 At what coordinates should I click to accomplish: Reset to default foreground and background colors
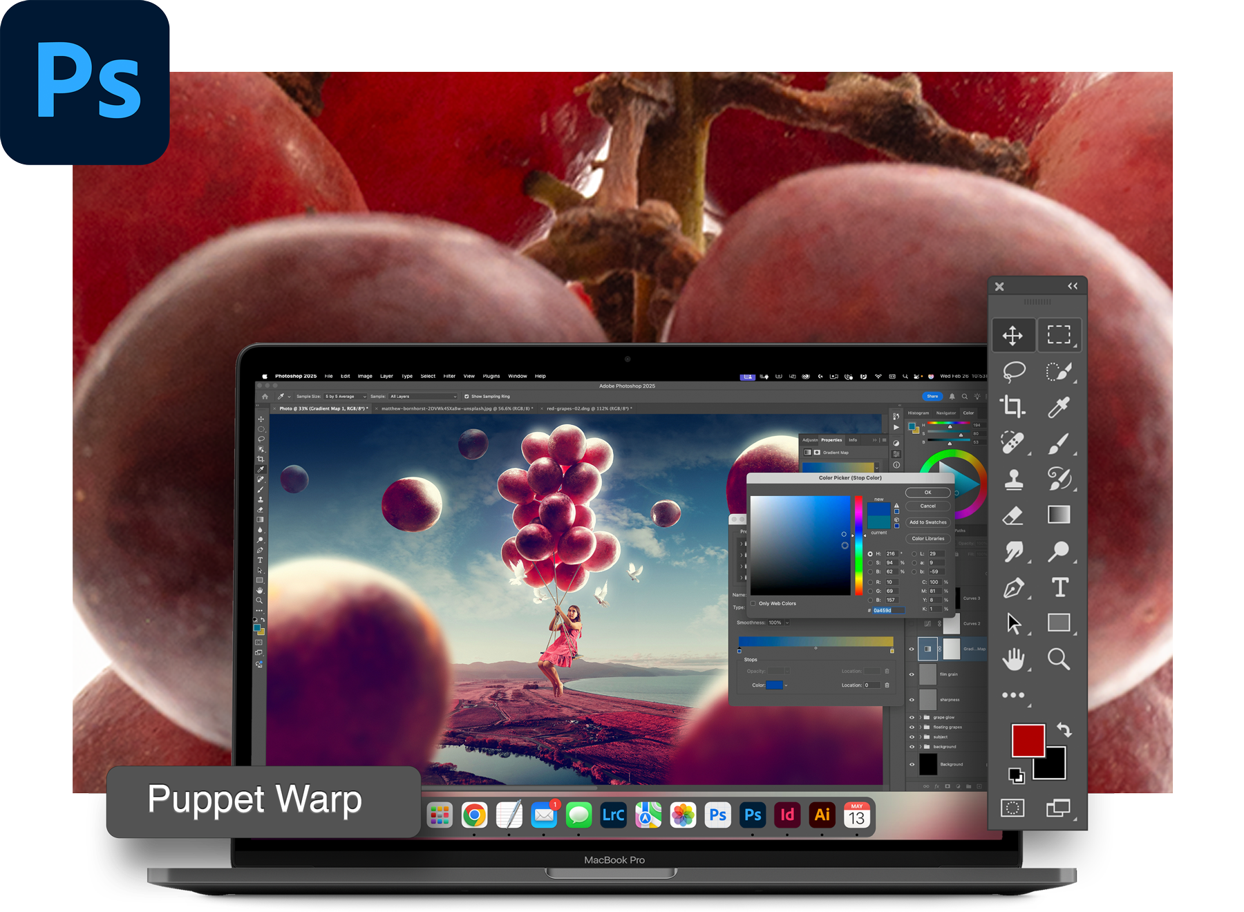pyautogui.click(x=1017, y=776)
